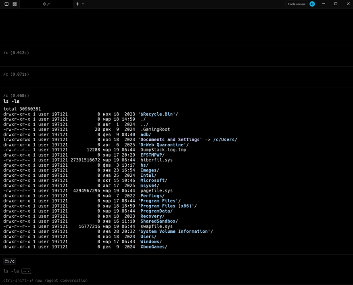
Task: Select the /c terminal tab
Action: 46,4
